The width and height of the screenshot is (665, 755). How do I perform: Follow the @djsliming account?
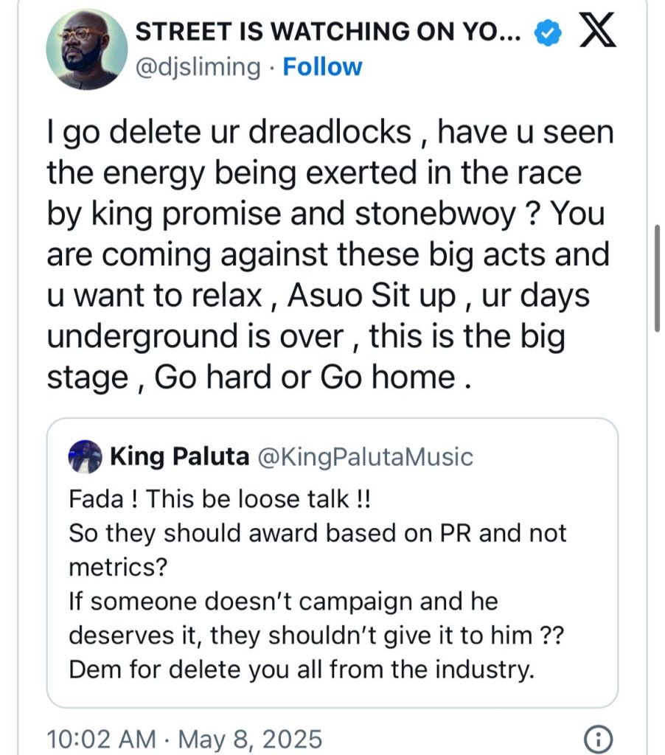point(322,67)
